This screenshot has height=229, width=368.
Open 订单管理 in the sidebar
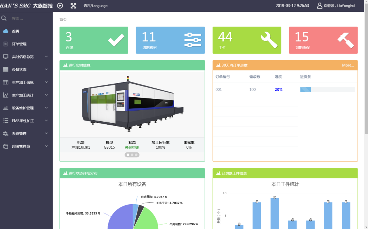coord(19,44)
